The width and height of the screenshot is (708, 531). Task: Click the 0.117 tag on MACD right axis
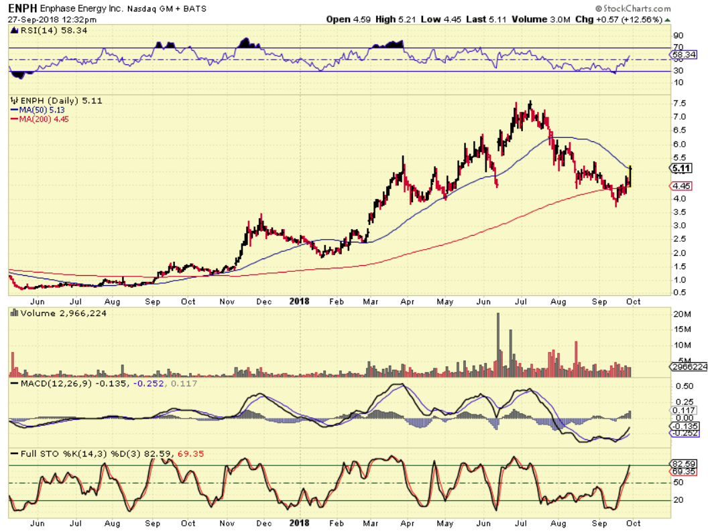point(683,410)
